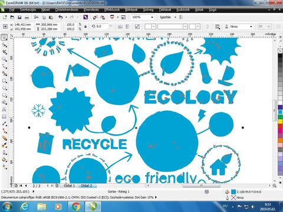Image resolution: width=283 pixels, height=212 pixels.
Task: Select the Zoom tool in toolbox
Action: (x=4, y=59)
